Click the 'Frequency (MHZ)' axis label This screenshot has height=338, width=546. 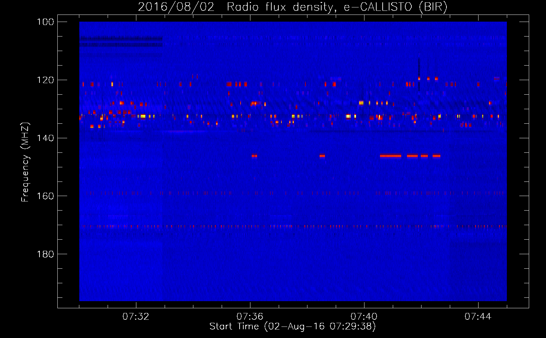coord(25,162)
